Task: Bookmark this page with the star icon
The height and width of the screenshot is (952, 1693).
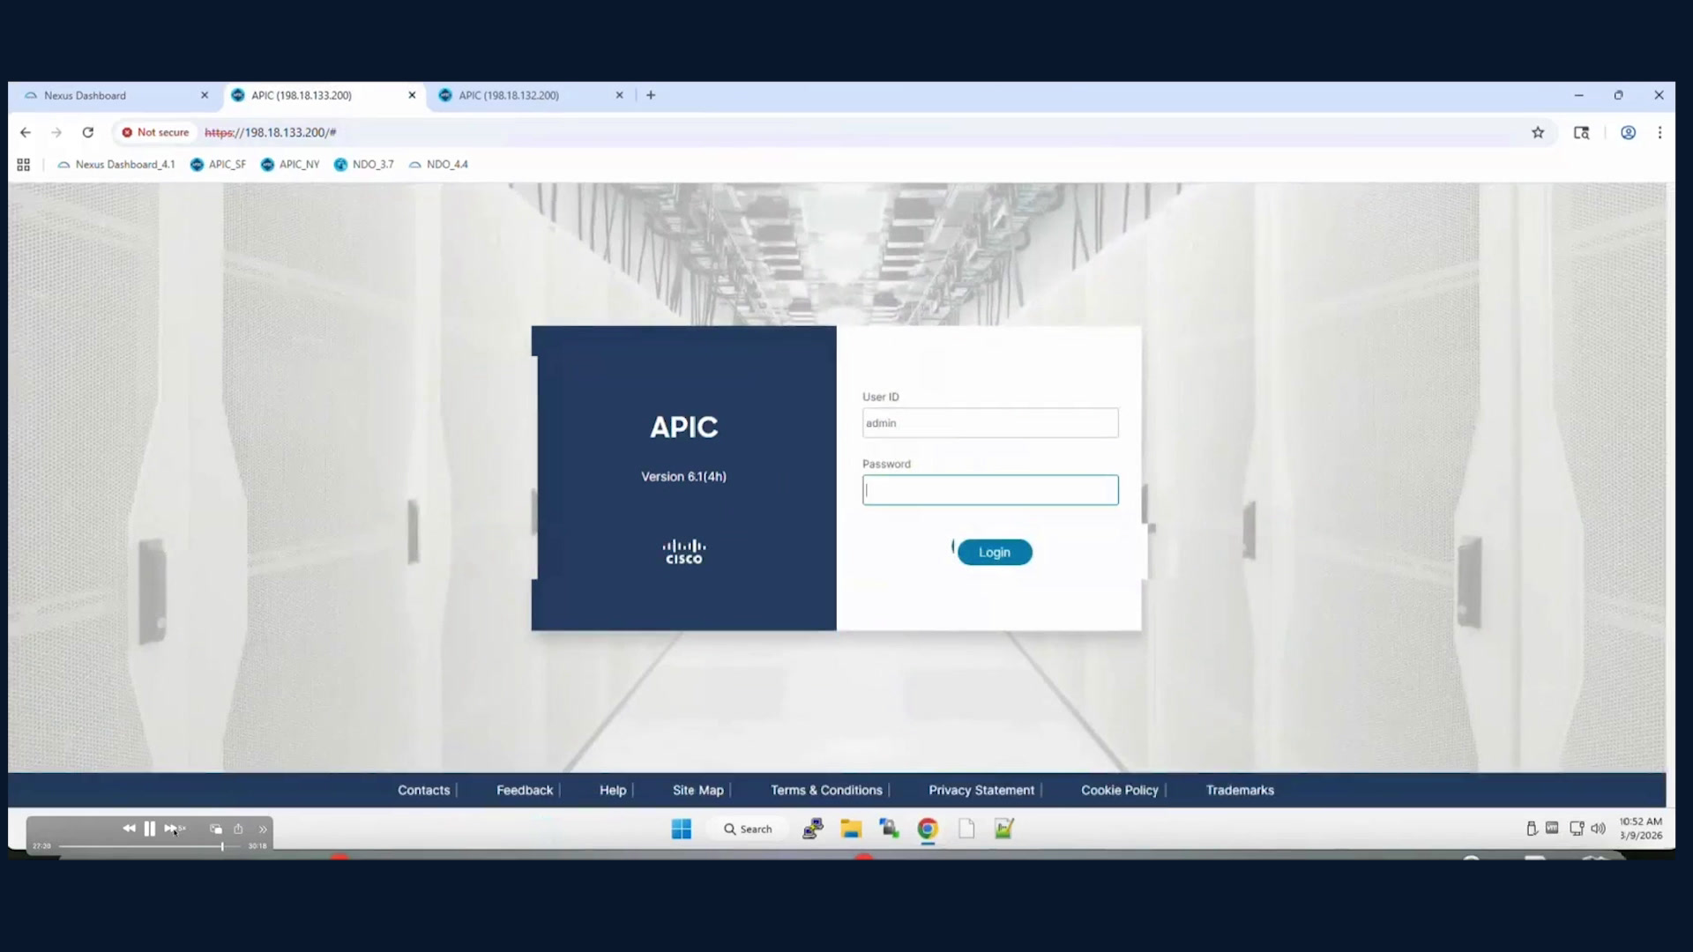Action: (1538, 132)
